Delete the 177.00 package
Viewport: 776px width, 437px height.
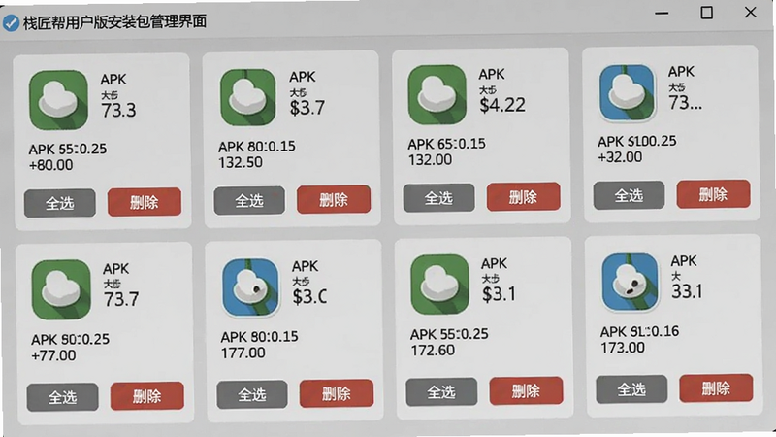pos(337,393)
